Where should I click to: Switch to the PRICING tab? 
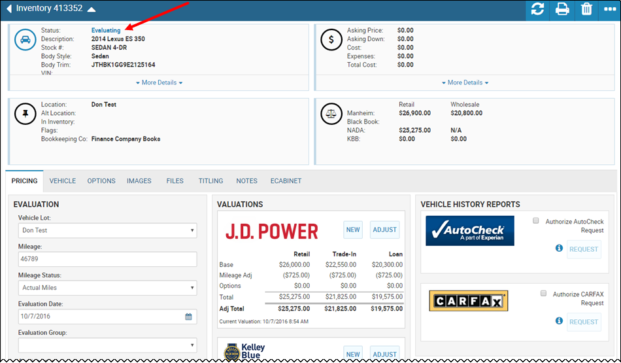pyautogui.click(x=25, y=181)
